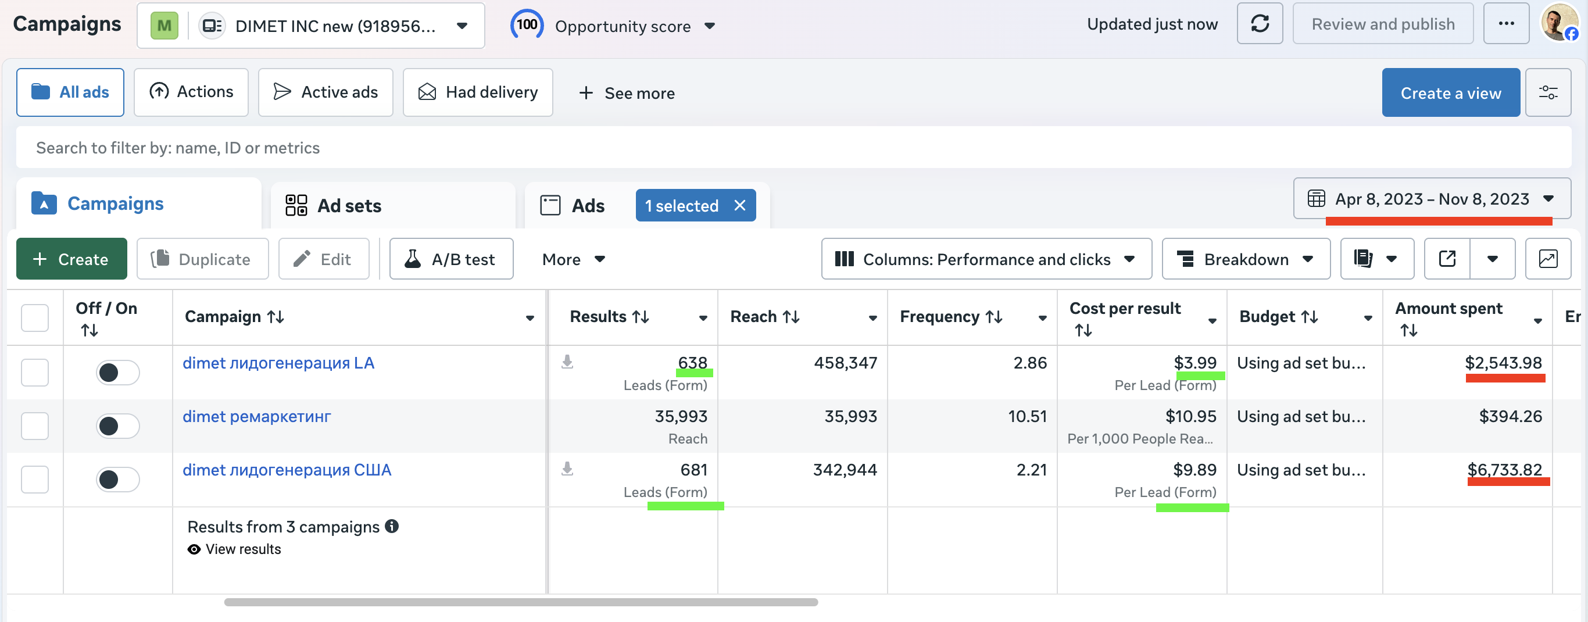This screenshot has height=622, width=1588.
Task: Click the export table data icon
Action: point(1447,259)
